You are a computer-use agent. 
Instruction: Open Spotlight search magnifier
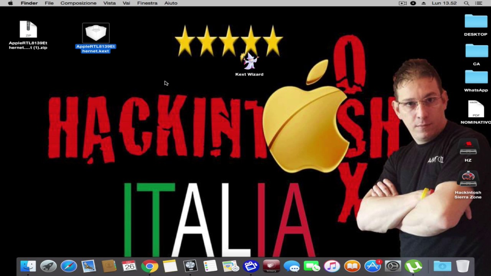coord(466,3)
